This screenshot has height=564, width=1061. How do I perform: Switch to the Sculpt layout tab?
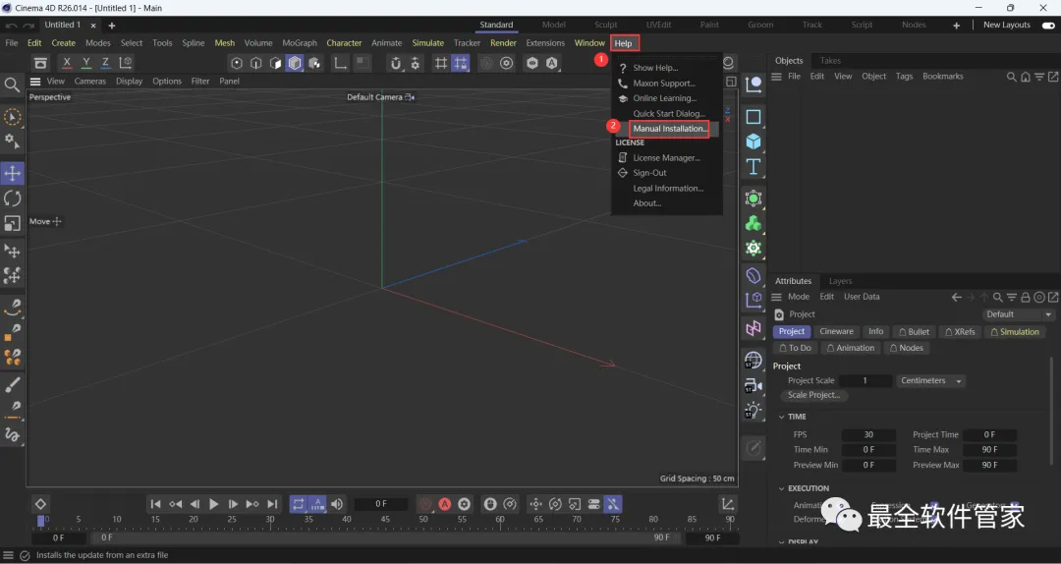[605, 25]
